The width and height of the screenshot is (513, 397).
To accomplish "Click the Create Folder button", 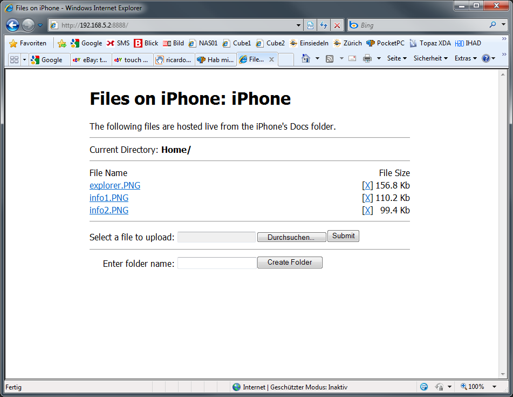I will click(290, 263).
